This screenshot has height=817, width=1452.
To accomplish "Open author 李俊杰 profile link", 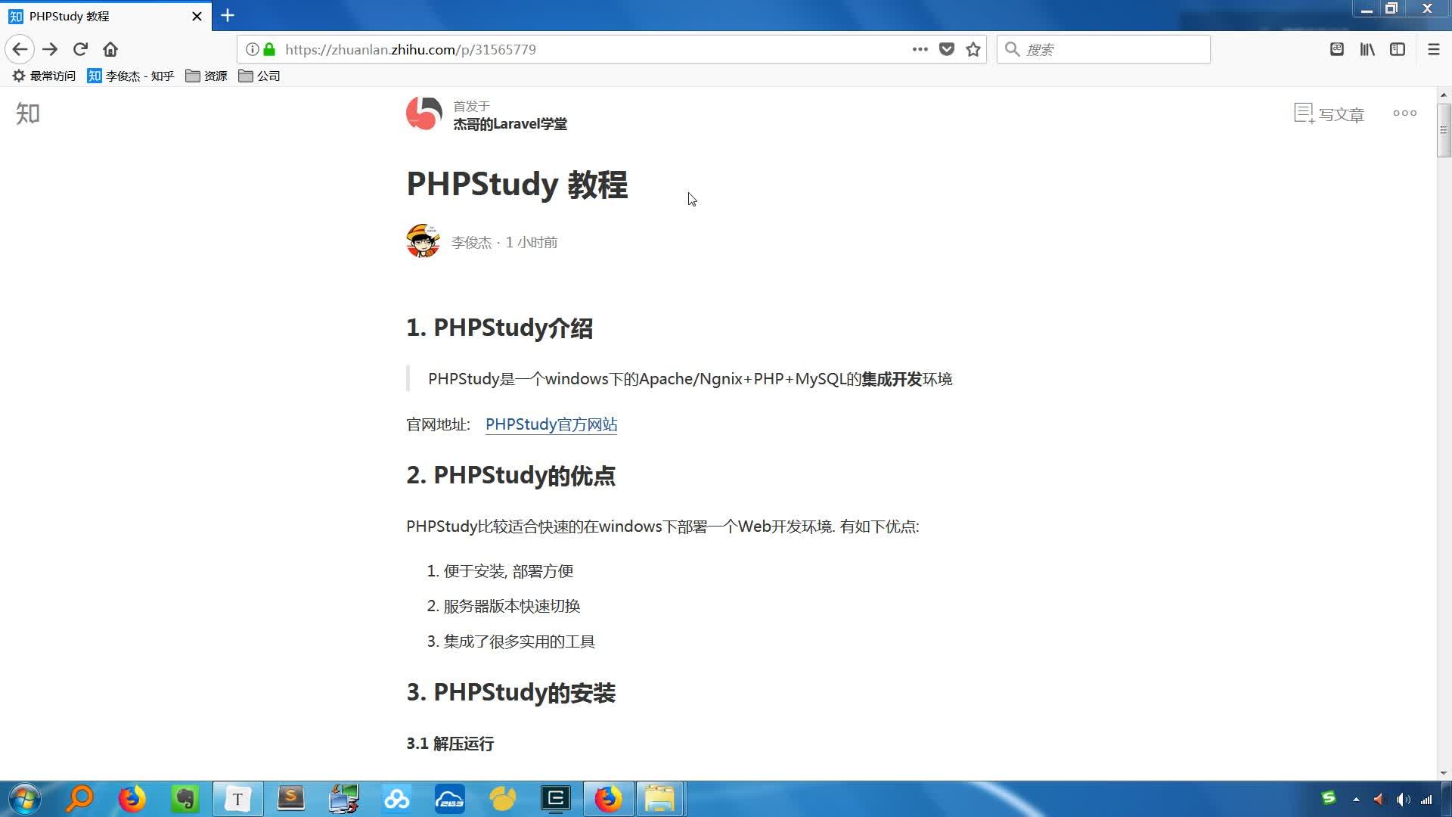I will point(471,243).
